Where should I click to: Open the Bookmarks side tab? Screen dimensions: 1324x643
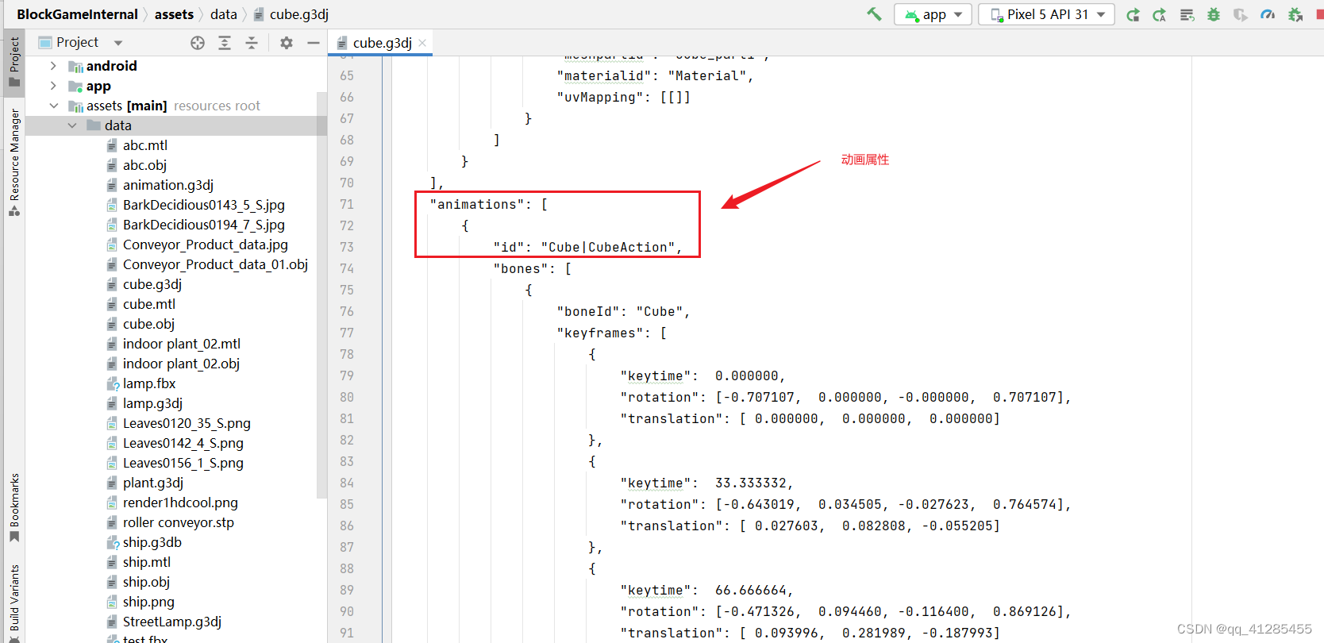[x=14, y=508]
